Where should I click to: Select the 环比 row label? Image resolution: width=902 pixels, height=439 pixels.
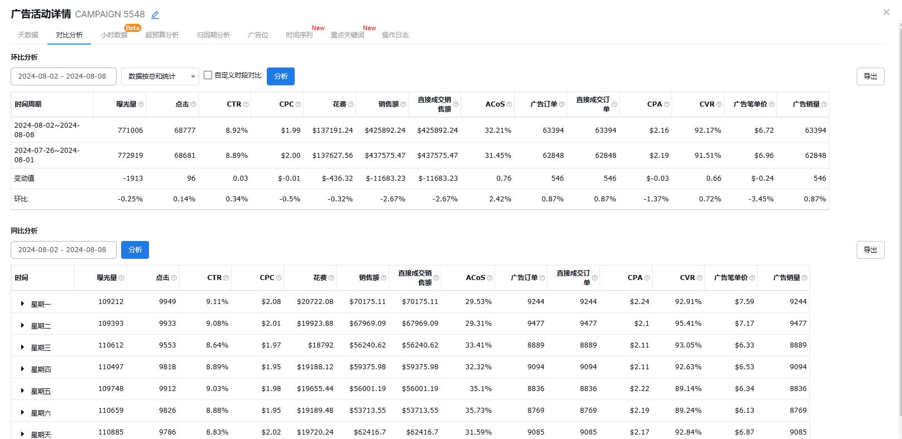pos(21,199)
